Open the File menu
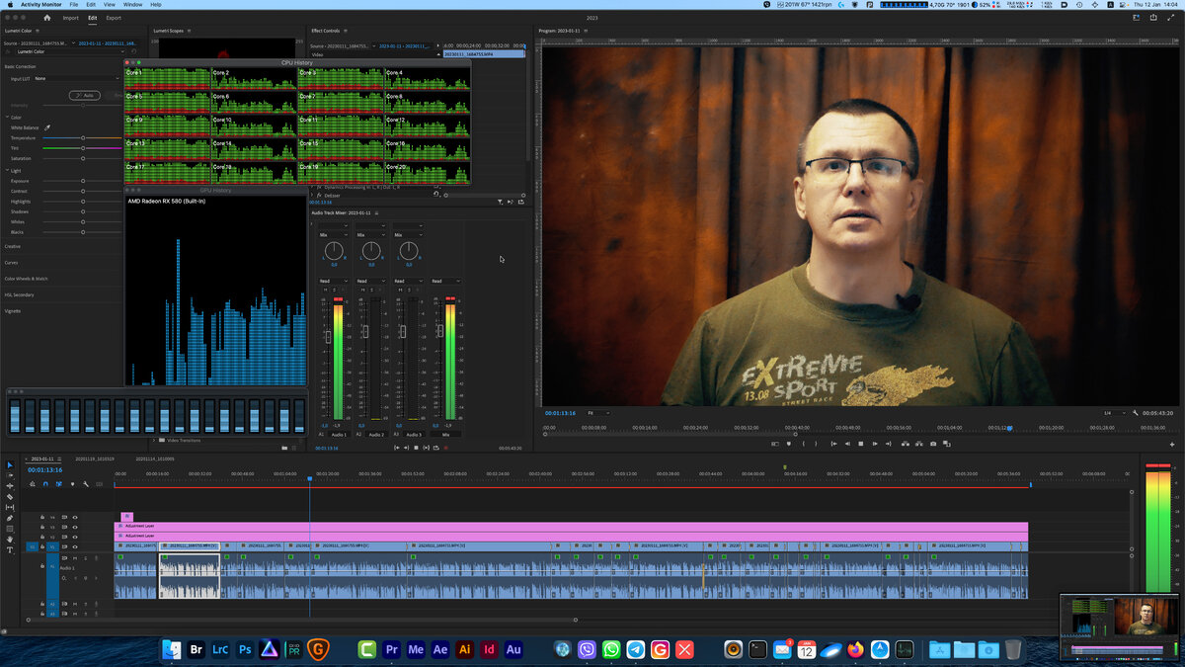The image size is (1185, 667). point(74,5)
